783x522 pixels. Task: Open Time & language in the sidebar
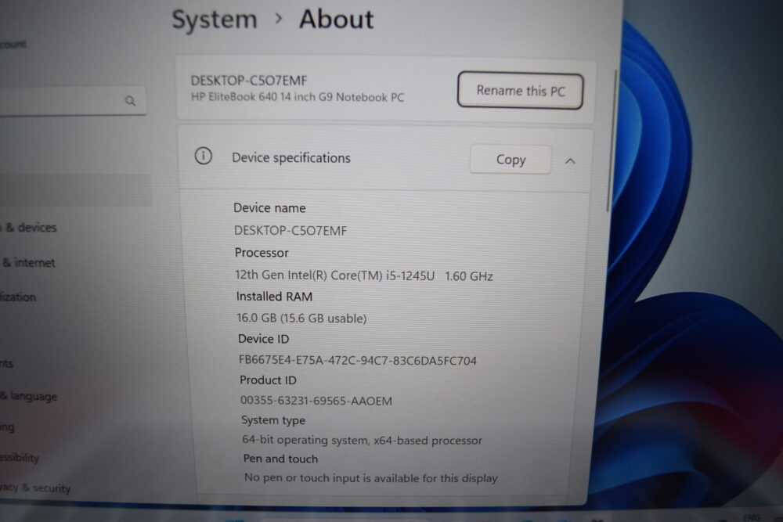[x=28, y=396]
